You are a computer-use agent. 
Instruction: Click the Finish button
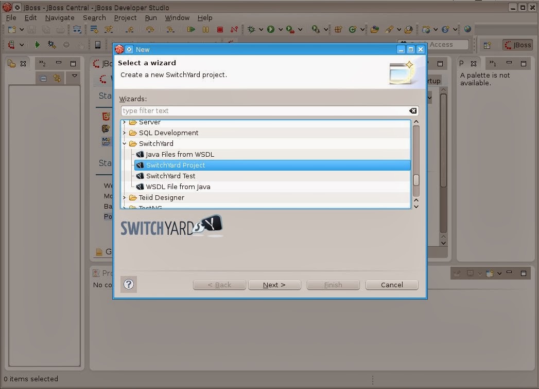333,285
